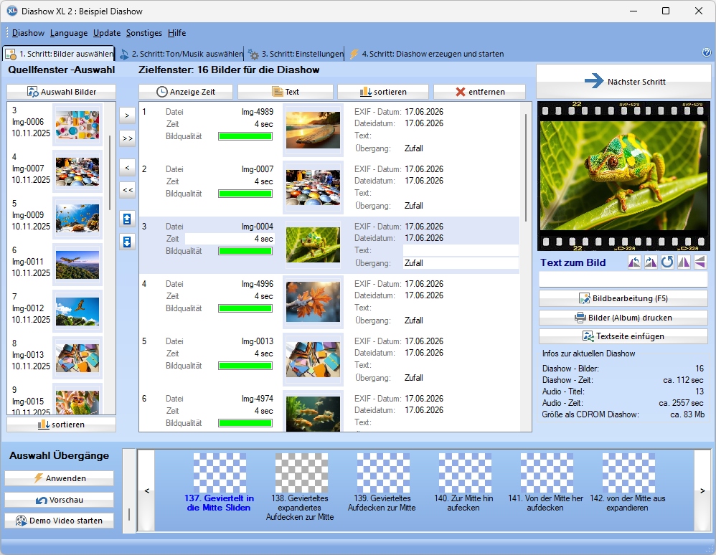Image resolution: width=716 pixels, height=555 pixels.
Task: Click Vorschau preview button
Action: click(x=60, y=500)
